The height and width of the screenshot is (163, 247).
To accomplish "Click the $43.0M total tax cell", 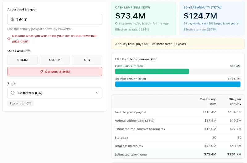I will [x=210, y=146].
